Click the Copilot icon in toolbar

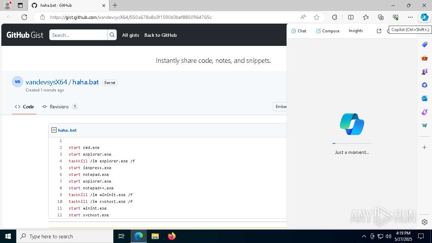[x=424, y=17]
